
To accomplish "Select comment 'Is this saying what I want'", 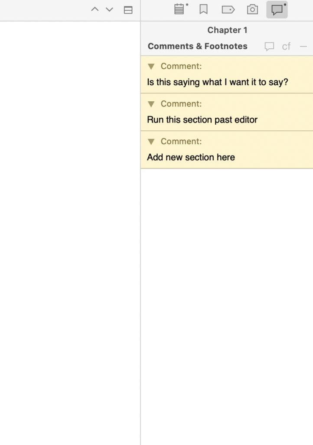I will [217, 82].
